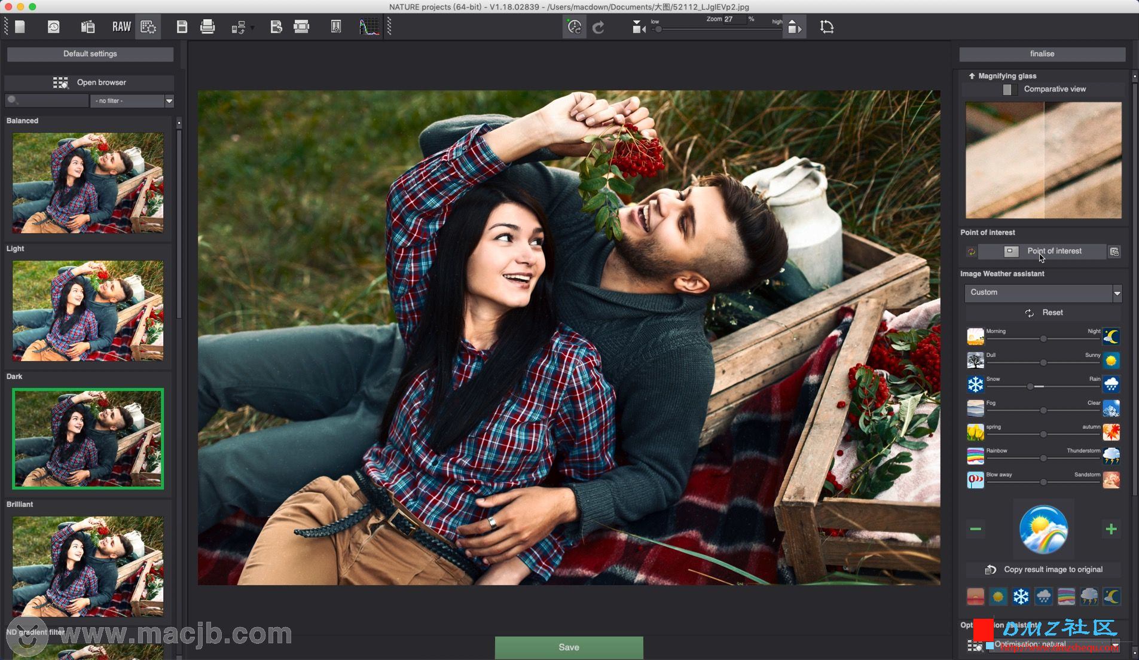
Task: Select the Balanced preset thumbnail
Action: (88, 183)
